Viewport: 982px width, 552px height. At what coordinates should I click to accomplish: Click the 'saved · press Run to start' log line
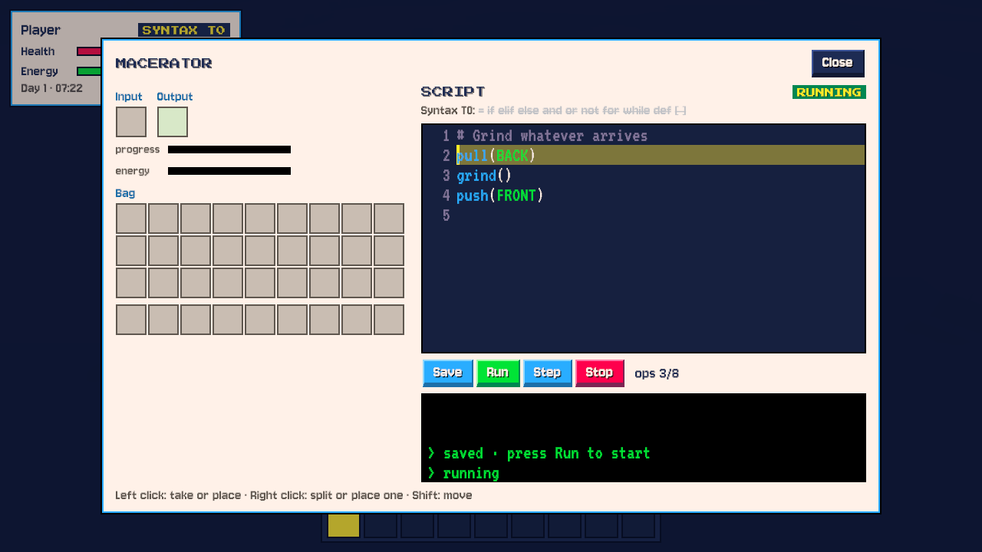pos(539,453)
